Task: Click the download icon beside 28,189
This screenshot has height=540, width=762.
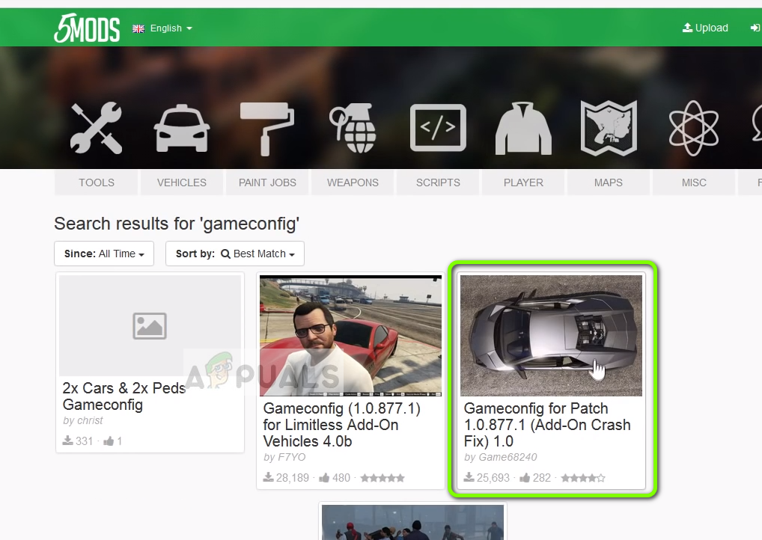Action: click(x=268, y=477)
